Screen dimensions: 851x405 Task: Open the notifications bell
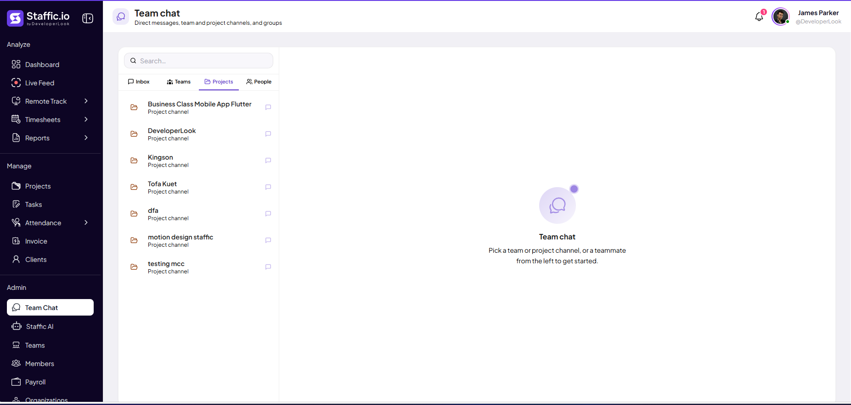point(759,17)
